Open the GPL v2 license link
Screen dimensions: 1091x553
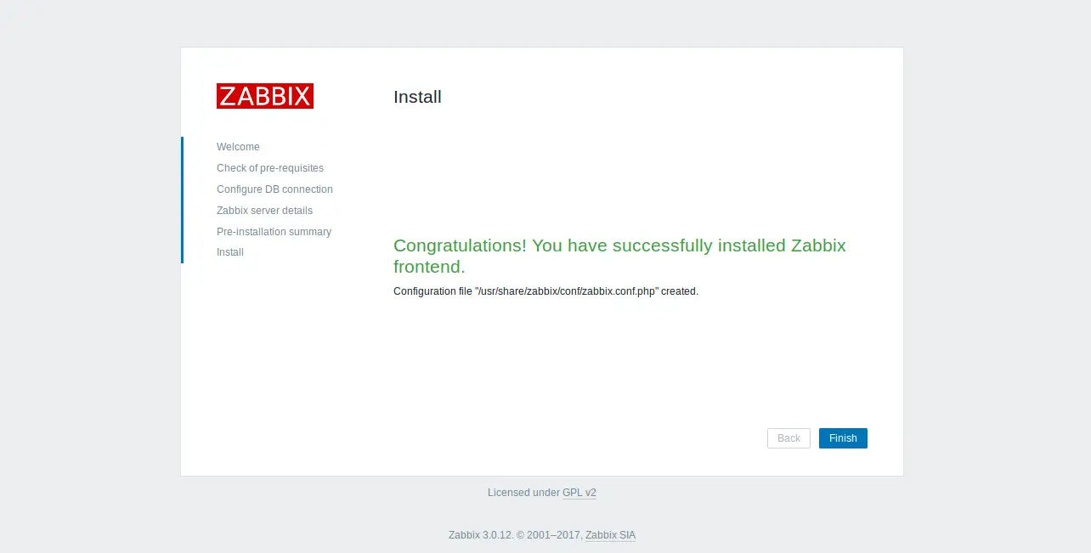[x=579, y=493]
